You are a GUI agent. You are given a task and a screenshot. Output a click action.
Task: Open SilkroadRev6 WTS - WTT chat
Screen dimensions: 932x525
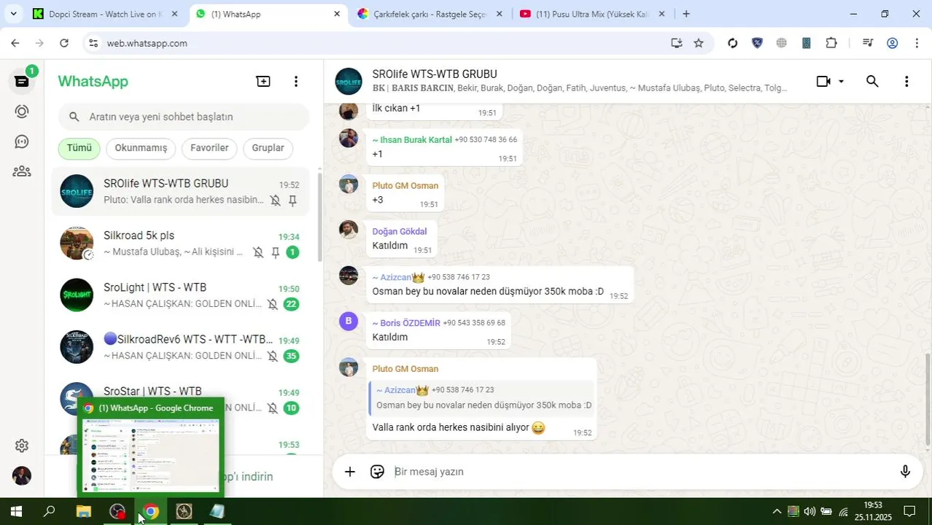pyautogui.click(x=180, y=347)
